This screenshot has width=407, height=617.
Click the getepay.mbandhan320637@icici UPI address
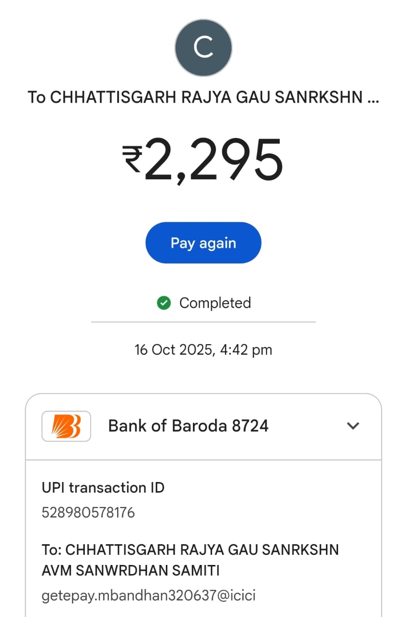click(149, 596)
